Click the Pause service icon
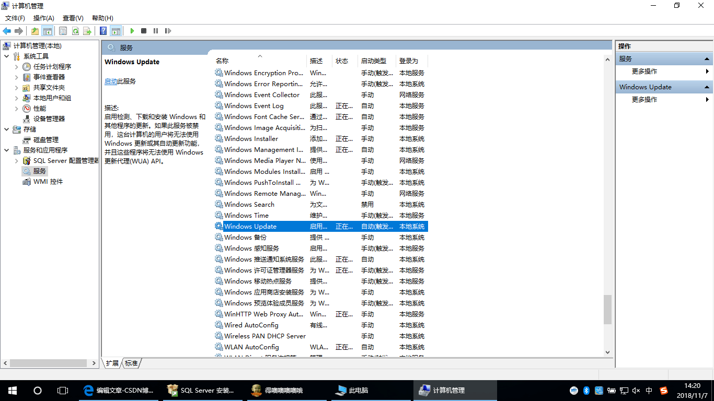The height and width of the screenshot is (401, 714). pyautogui.click(x=156, y=31)
